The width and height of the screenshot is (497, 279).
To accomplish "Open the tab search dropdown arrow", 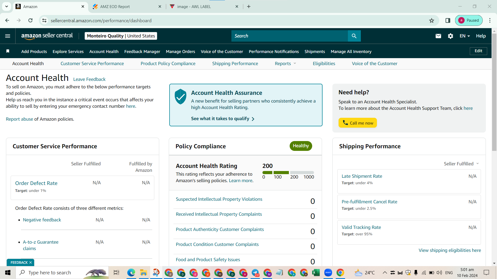I will click(x=6, y=6).
